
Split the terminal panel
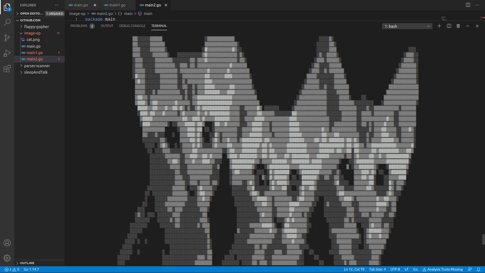point(449,26)
